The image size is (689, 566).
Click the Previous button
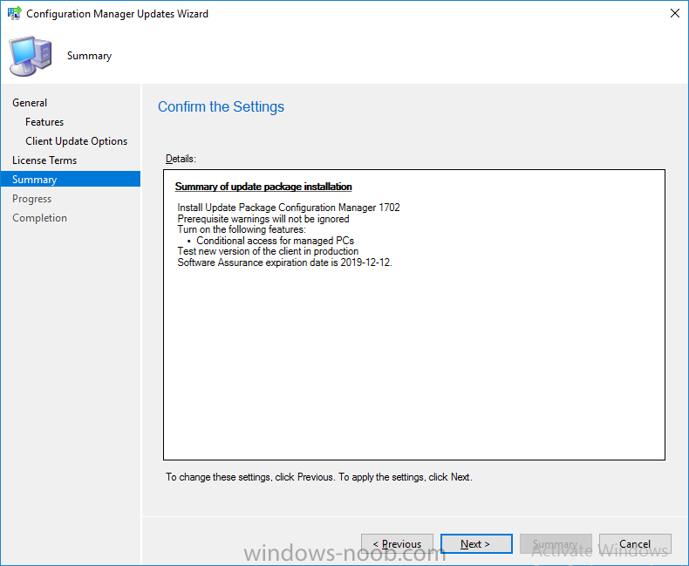[397, 544]
